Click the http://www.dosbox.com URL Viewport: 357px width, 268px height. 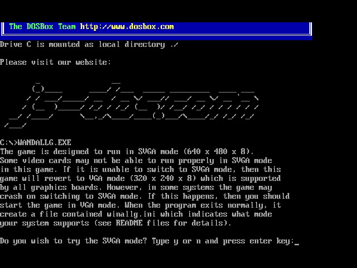point(127,27)
